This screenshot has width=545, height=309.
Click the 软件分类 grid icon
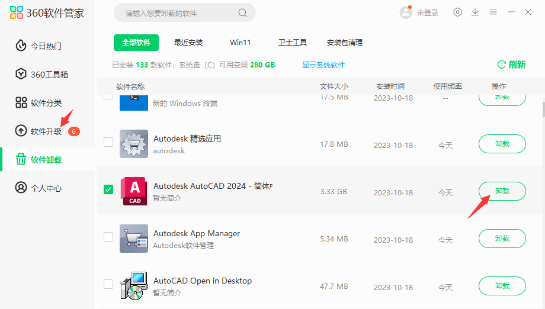coord(21,102)
